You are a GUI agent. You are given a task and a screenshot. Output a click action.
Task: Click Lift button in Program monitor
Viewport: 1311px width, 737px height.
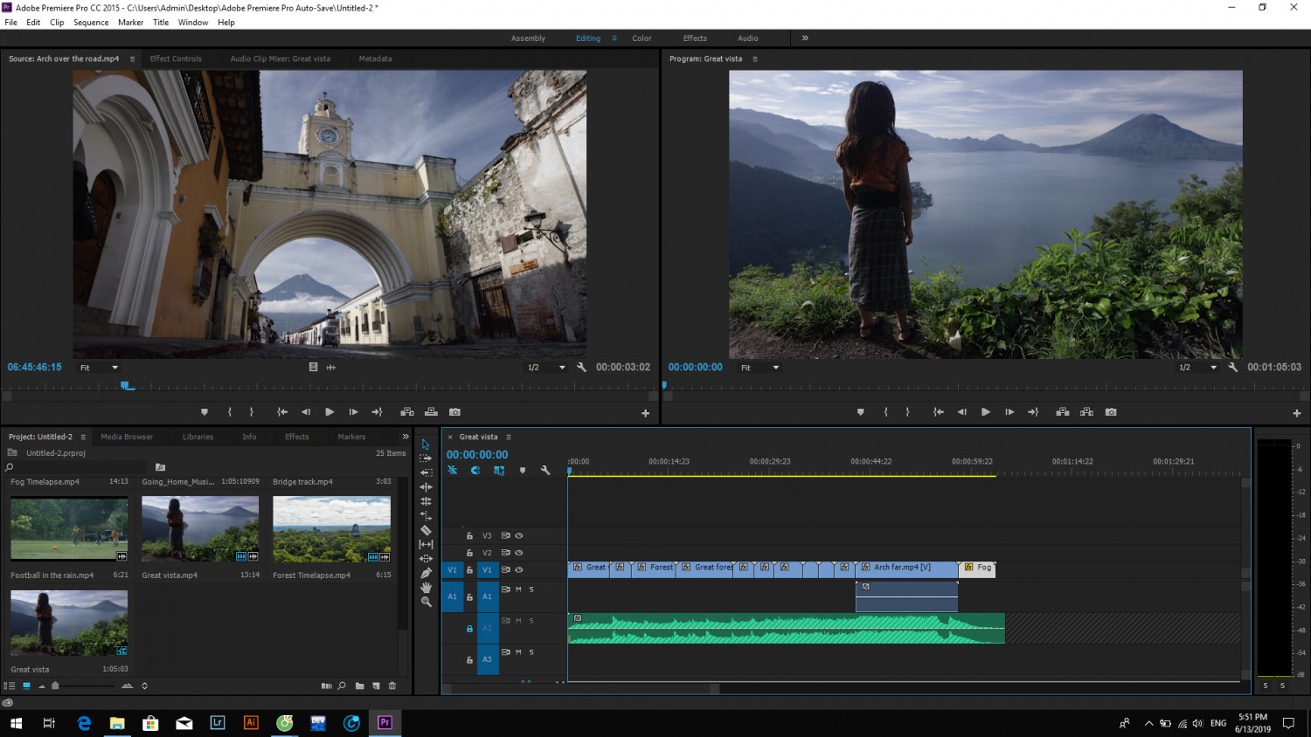tap(1063, 412)
